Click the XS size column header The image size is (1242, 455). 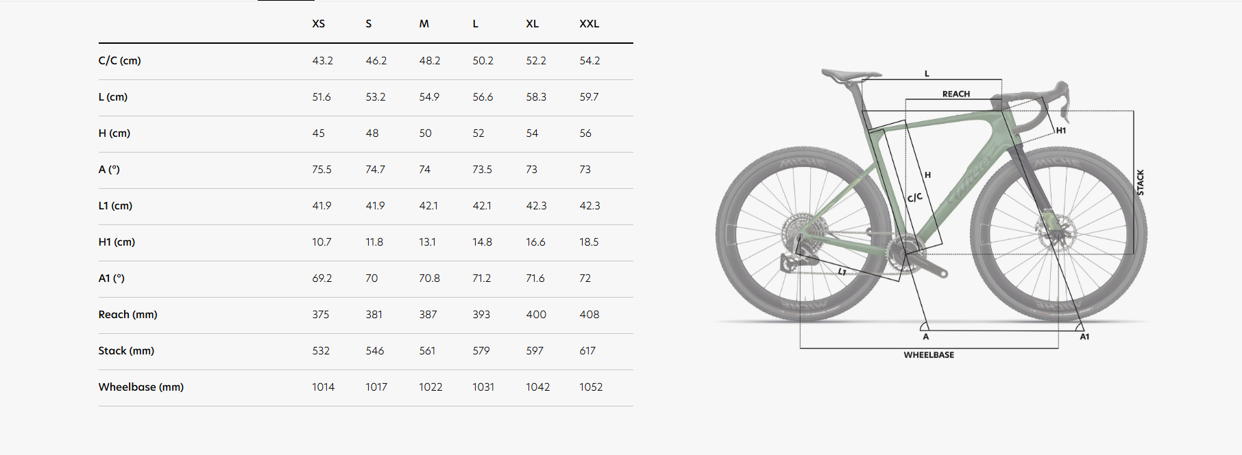click(318, 24)
